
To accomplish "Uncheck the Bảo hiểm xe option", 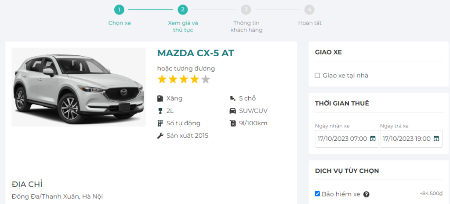I will coord(317,194).
